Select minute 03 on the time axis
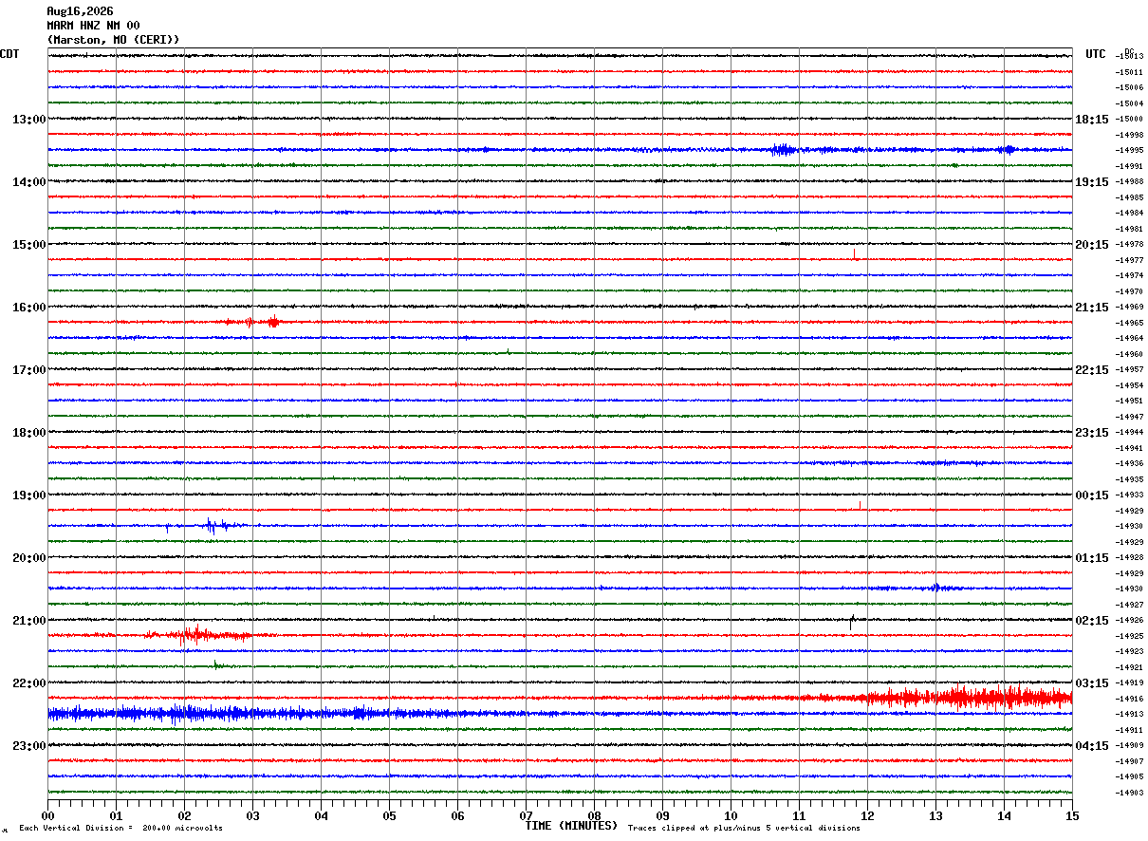This screenshot has width=1148, height=841. point(252,815)
